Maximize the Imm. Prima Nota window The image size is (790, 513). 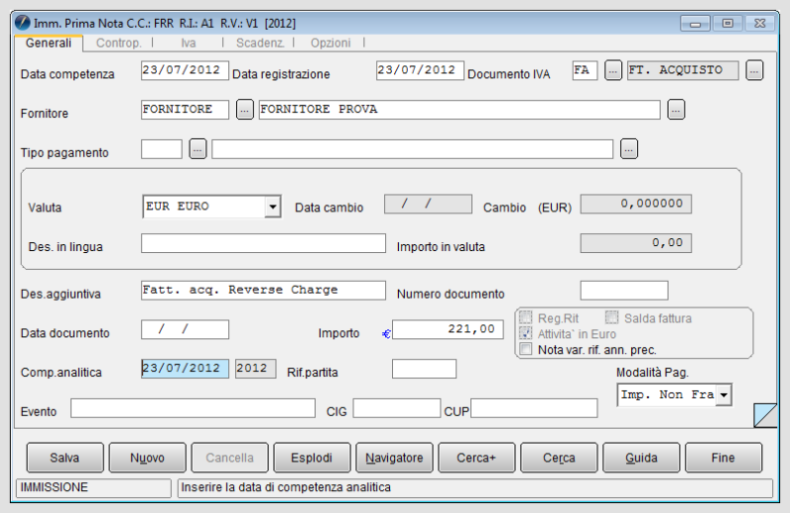point(727,23)
